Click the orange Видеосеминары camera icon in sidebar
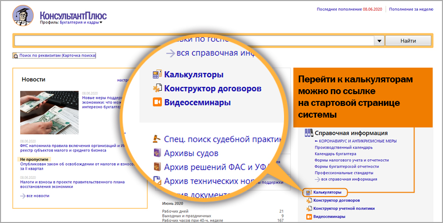This screenshot has height=223, width=443. click(309, 216)
